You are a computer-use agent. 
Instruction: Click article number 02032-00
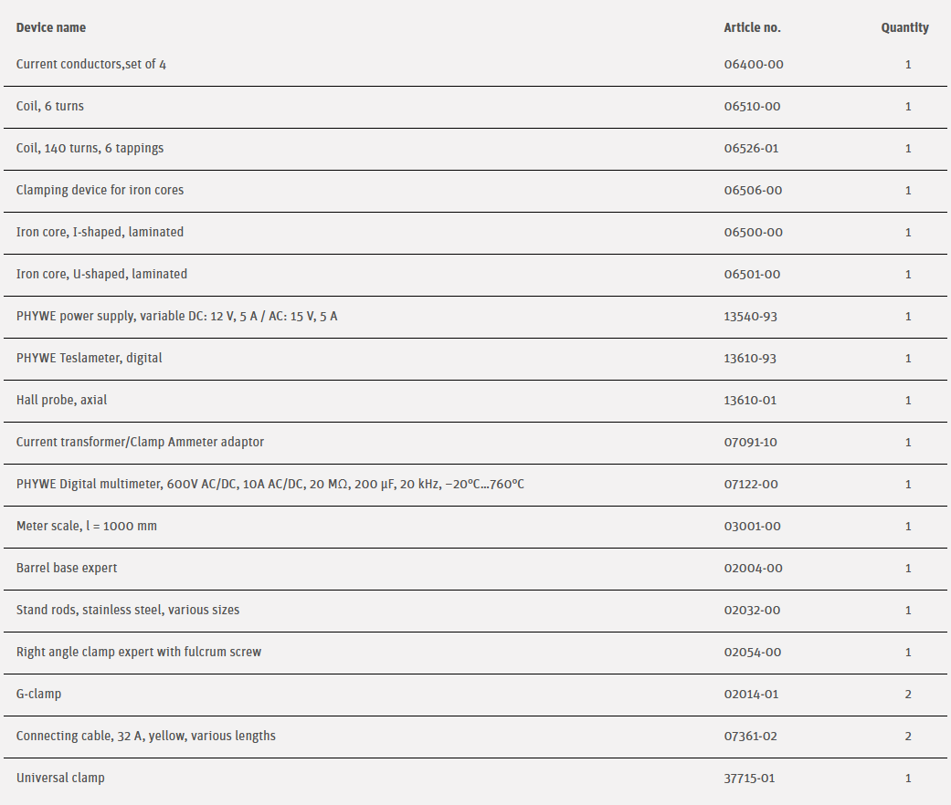tap(752, 611)
